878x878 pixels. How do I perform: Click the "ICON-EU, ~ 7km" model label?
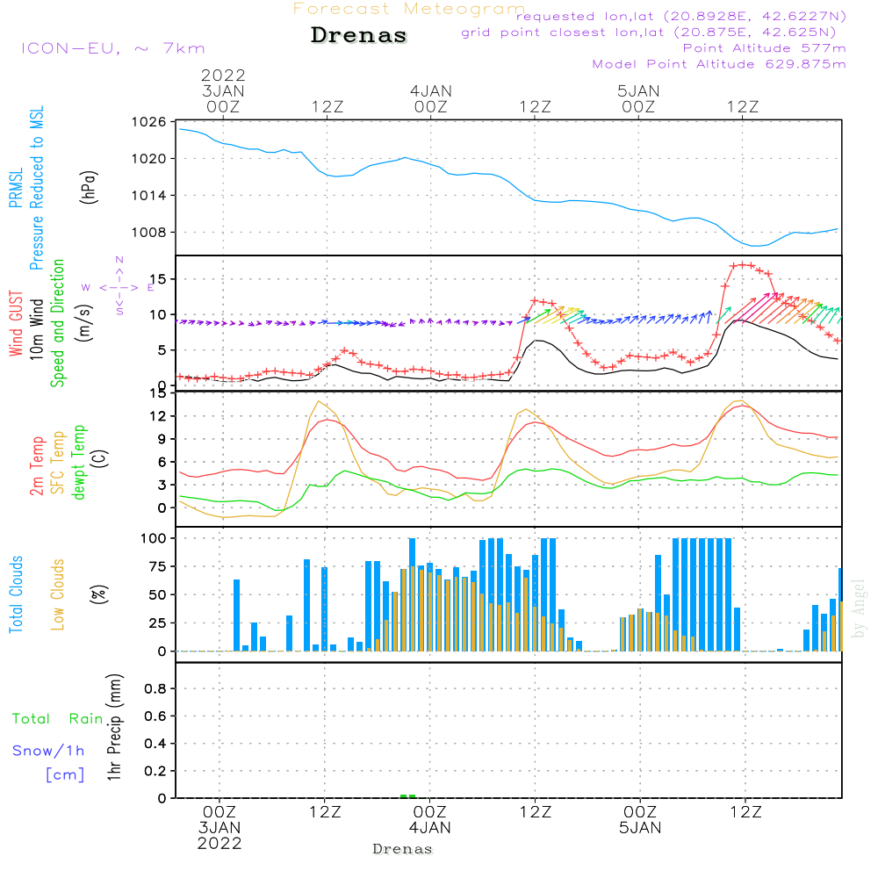(113, 48)
